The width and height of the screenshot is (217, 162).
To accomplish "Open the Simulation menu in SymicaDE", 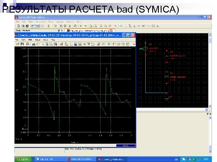I will pos(40,22).
